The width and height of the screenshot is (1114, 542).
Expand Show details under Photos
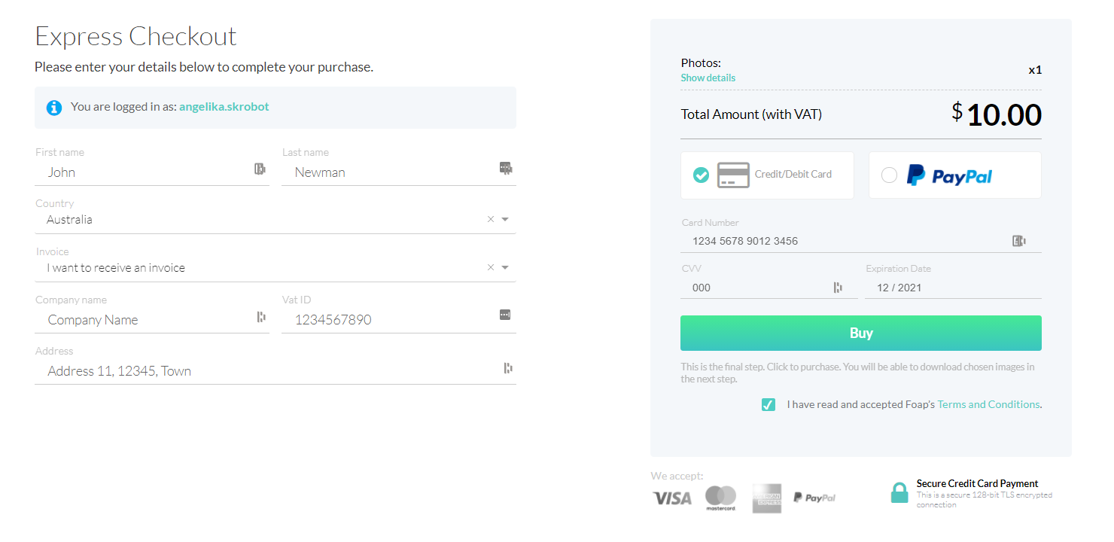point(708,78)
